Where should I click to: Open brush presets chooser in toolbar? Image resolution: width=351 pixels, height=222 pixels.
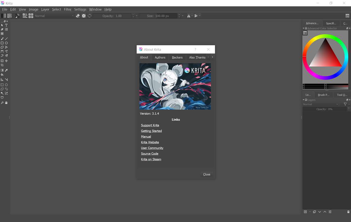tap(31, 16)
